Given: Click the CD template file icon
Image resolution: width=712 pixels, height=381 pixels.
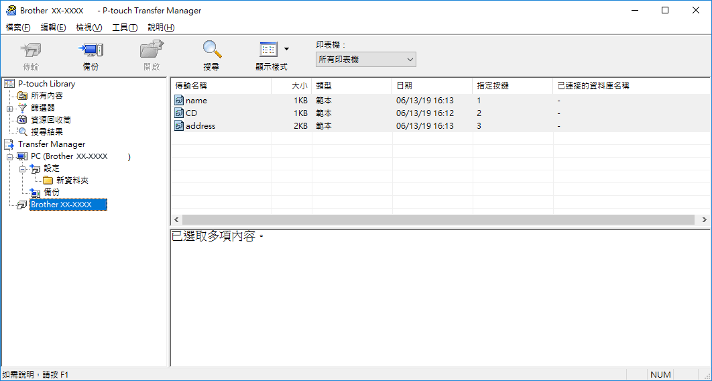Looking at the screenshot, I should (x=179, y=113).
